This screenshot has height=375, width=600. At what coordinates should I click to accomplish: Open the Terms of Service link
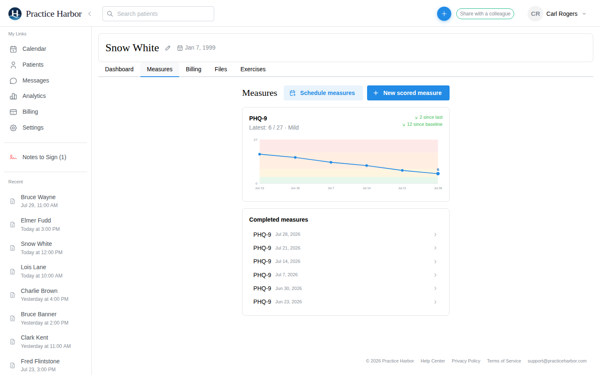[504, 361]
